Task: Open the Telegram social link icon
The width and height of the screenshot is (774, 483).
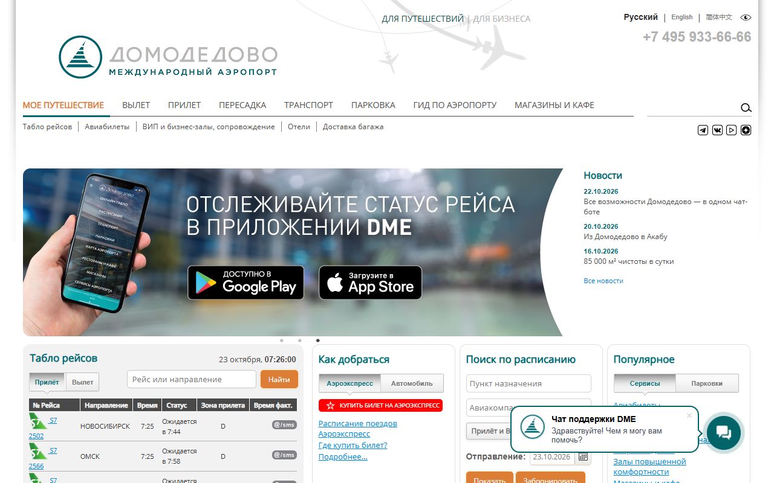Action: click(x=703, y=130)
